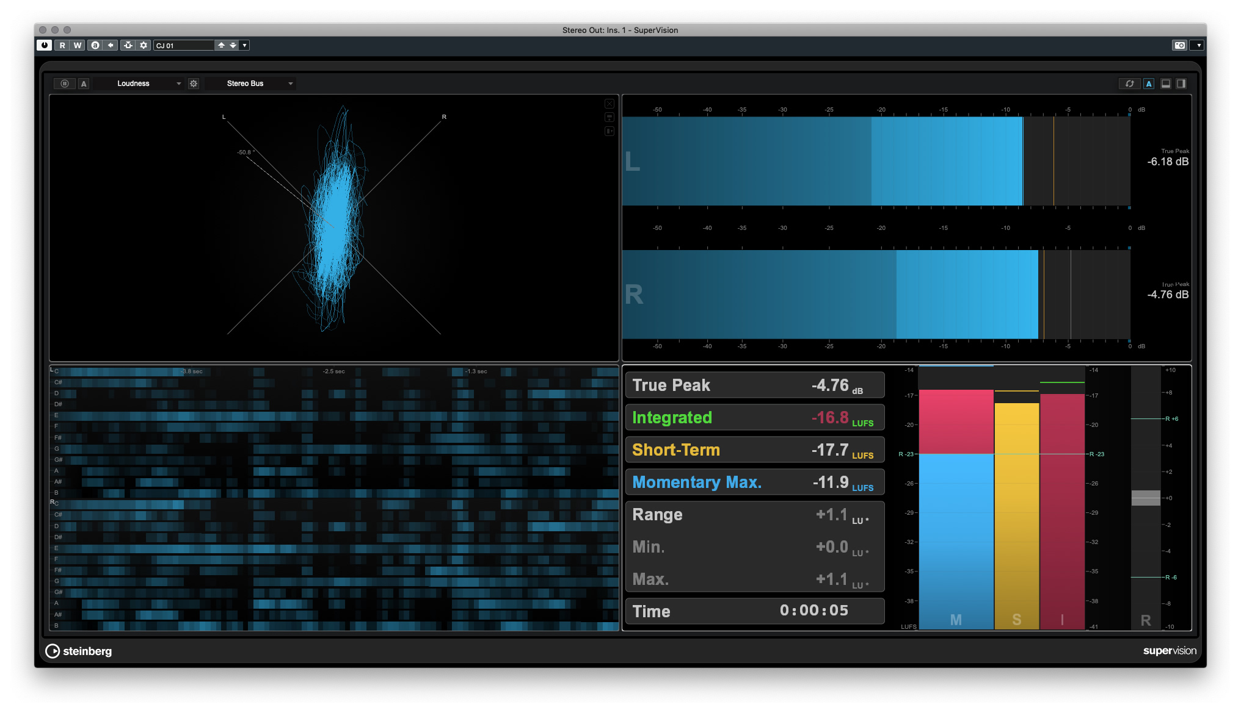Click the side-chain routing icon
The height and width of the screenshot is (713, 1241).
[128, 45]
